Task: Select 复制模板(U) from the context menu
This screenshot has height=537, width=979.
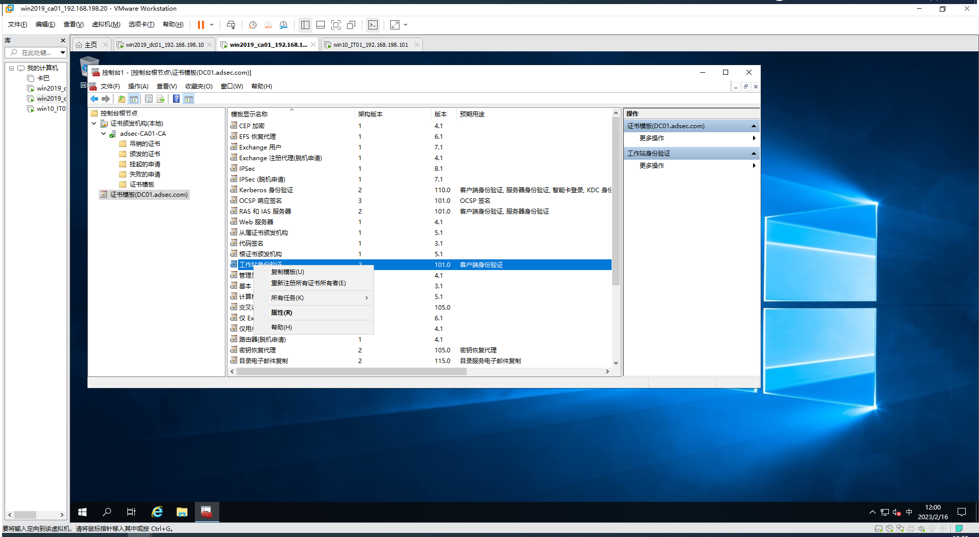Action: pos(287,272)
